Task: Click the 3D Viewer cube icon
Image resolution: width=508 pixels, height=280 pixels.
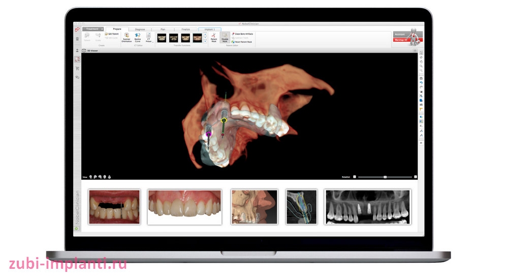Action: (x=85, y=51)
